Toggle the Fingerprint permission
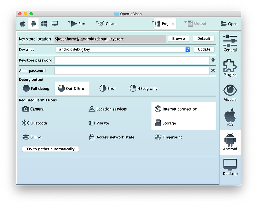 coord(168,137)
